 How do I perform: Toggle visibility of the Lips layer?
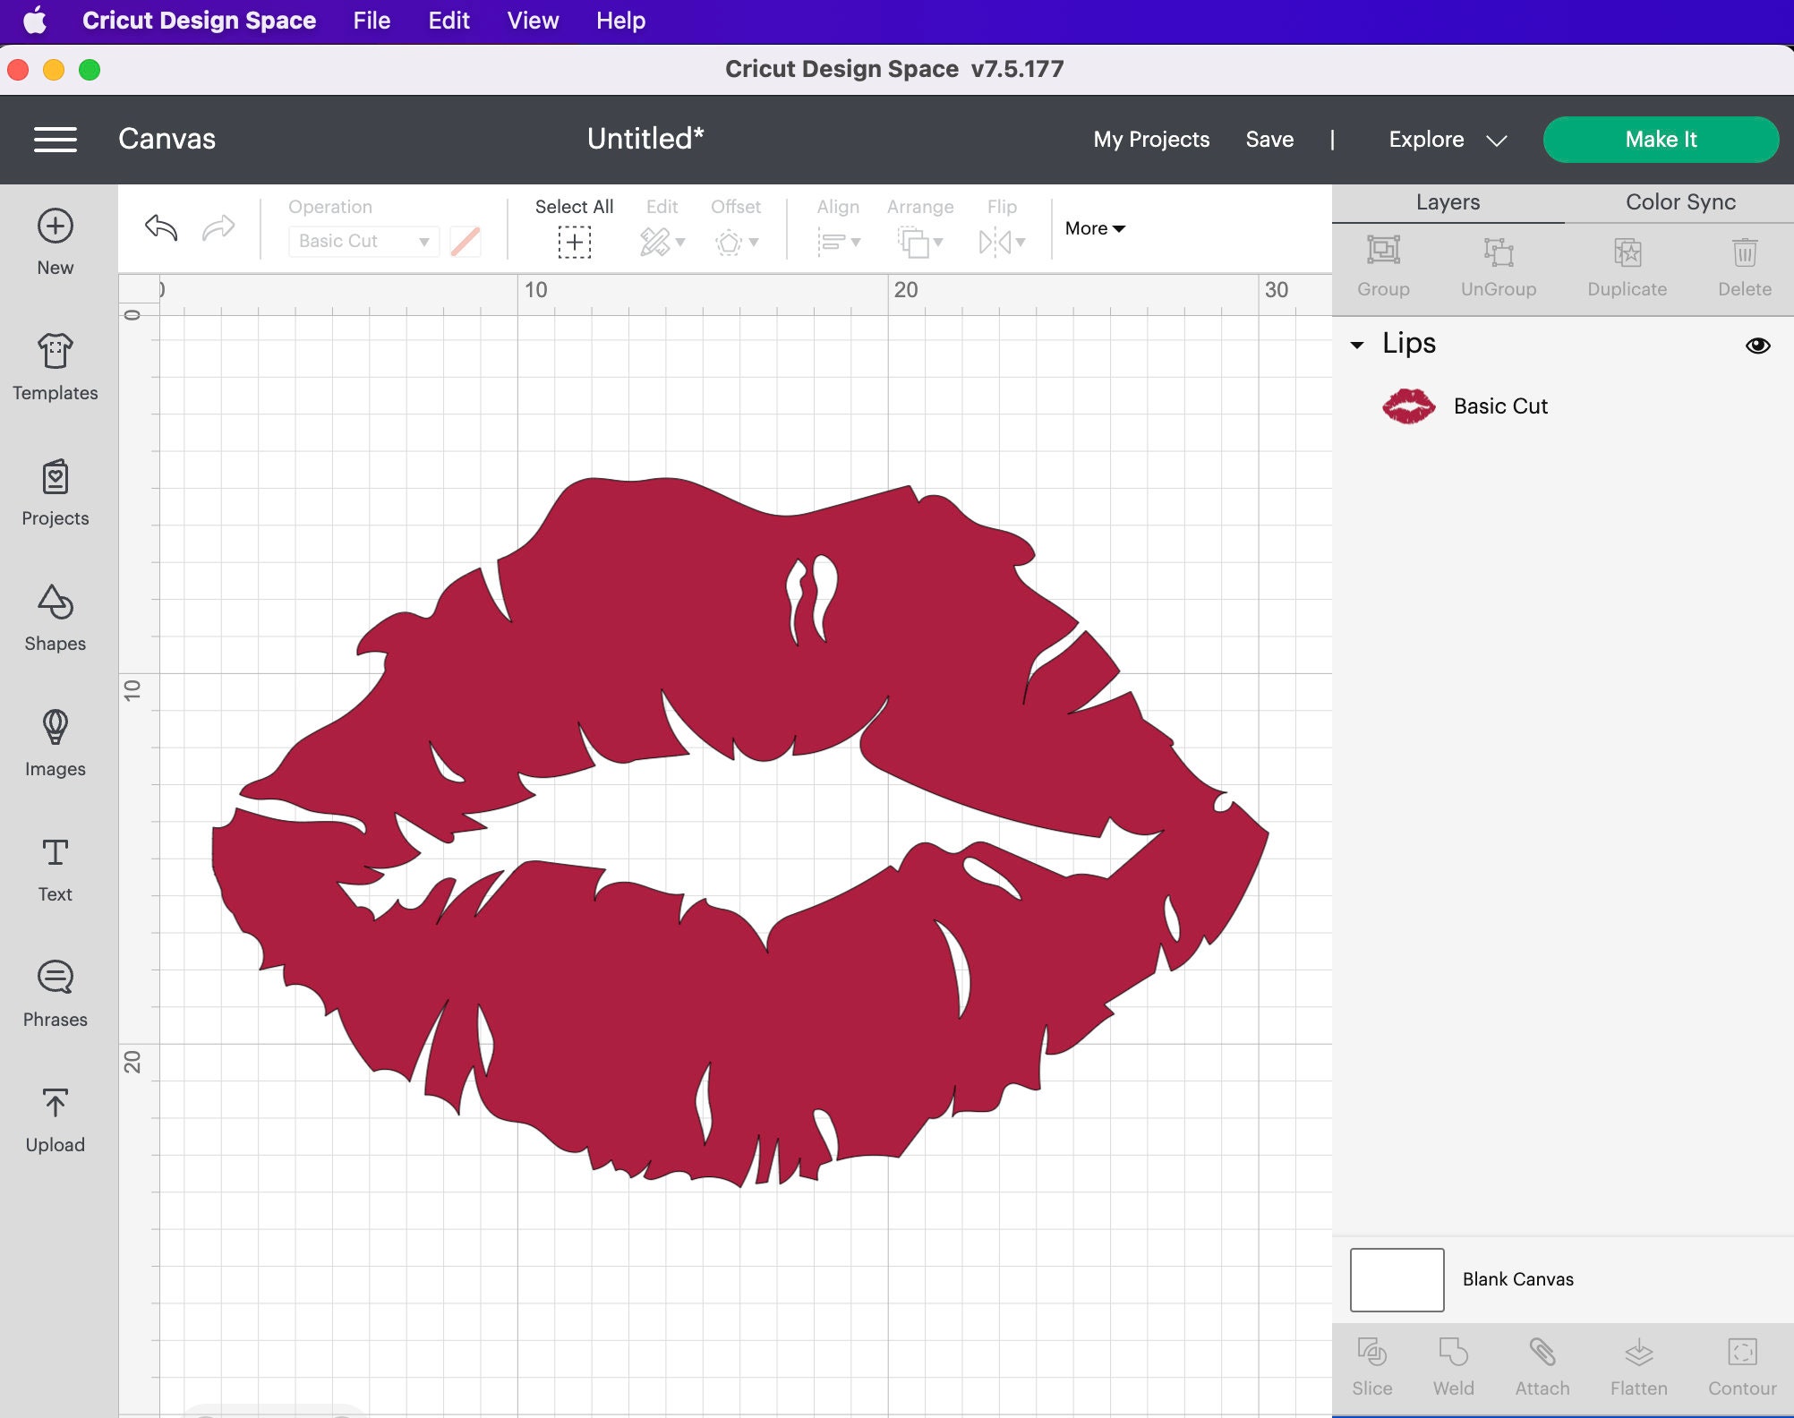coord(1757,346)
